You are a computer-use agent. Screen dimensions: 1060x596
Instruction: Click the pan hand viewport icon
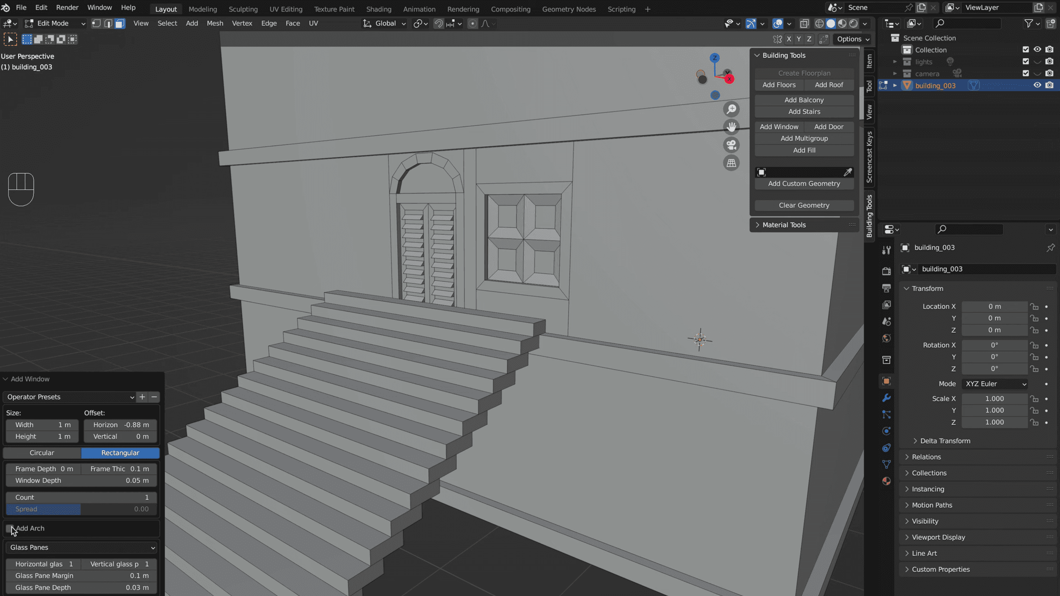pyautogui.click(x=731, y=127)
